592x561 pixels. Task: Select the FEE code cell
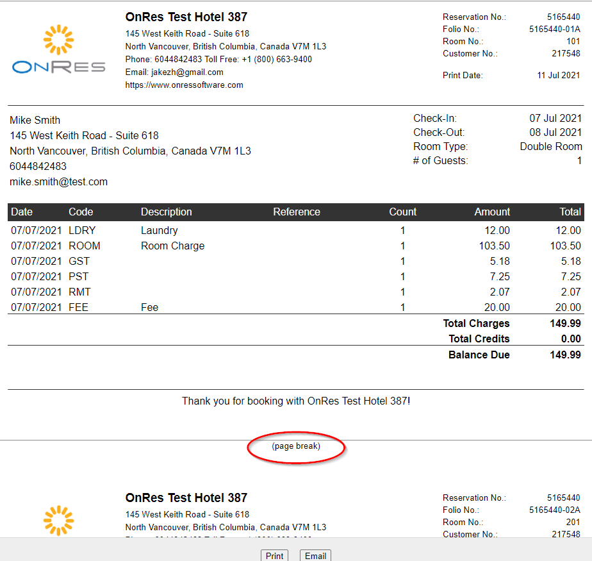click(78, 308)
